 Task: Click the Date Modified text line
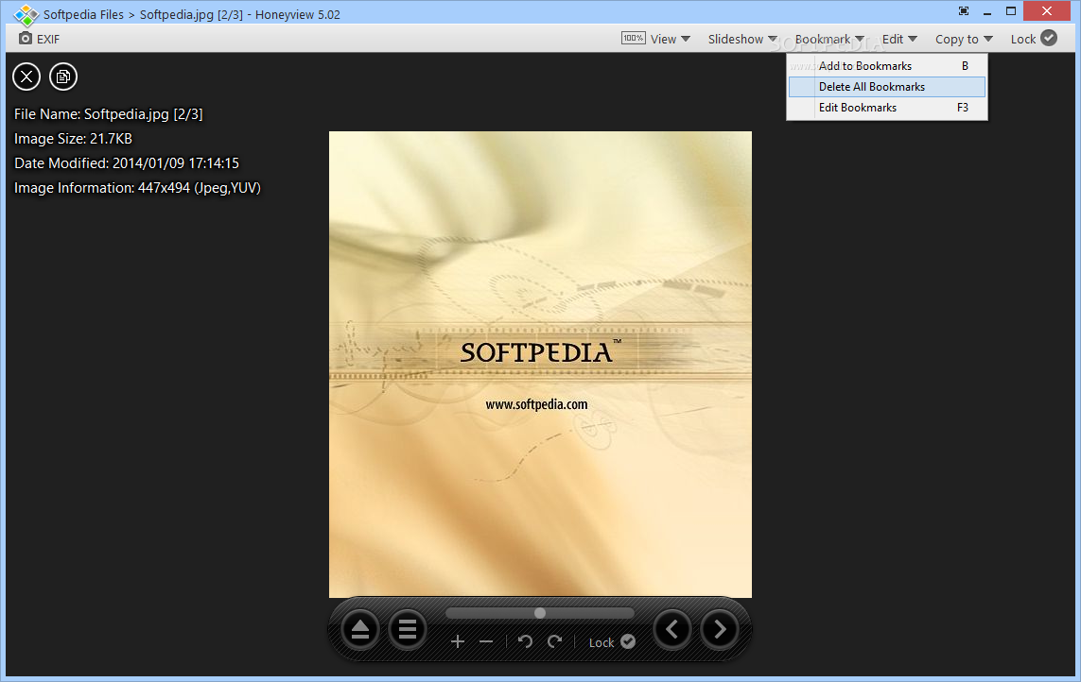click(127, 163)
